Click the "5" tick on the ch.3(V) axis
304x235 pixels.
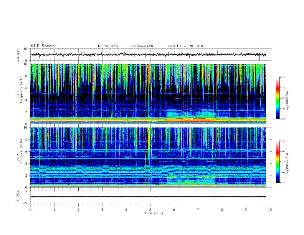click(x=27, y=191)
